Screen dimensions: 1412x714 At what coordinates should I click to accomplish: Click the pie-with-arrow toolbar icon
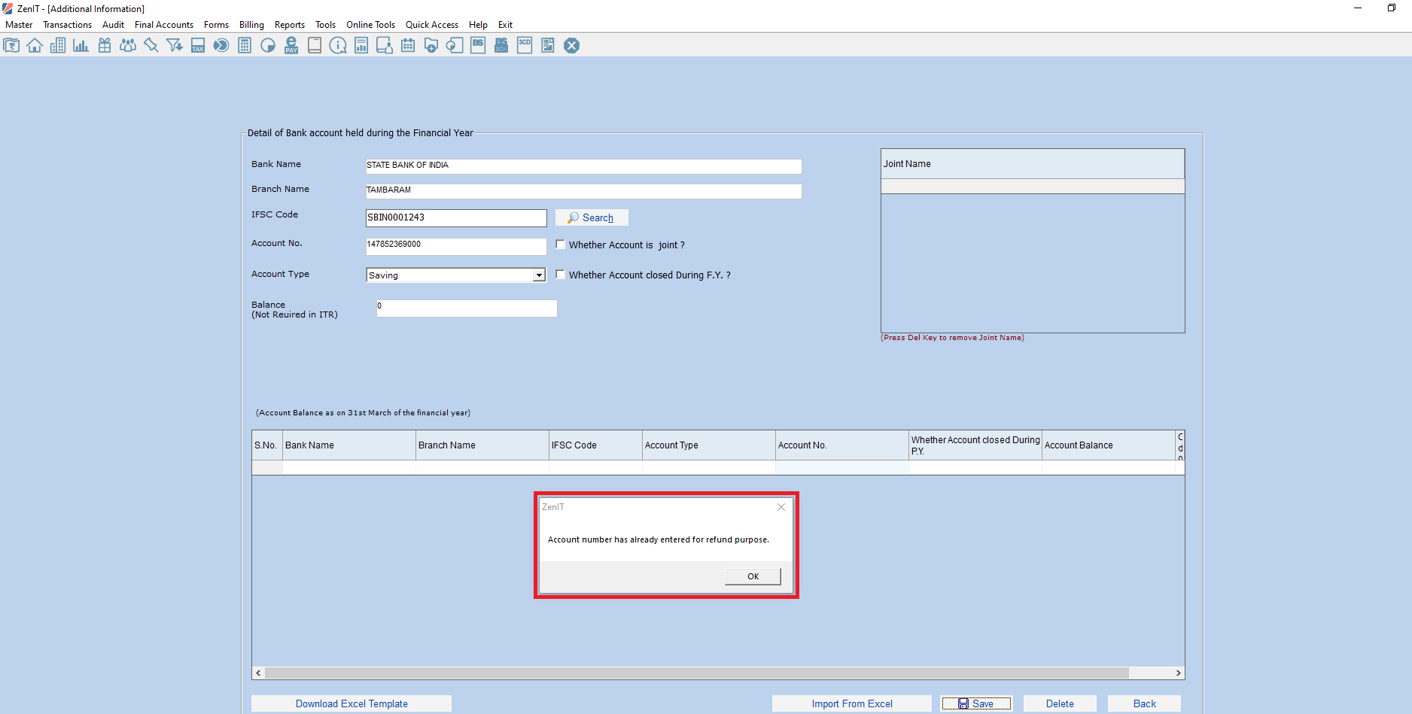(x=221, y=46)
